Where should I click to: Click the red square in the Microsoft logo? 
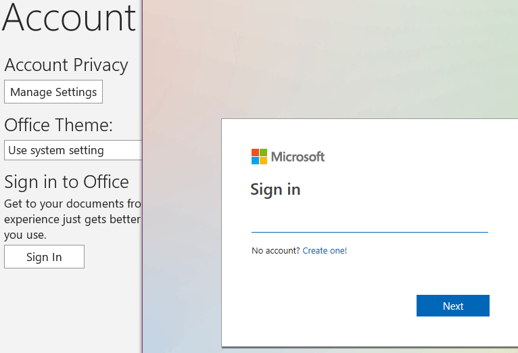click(255, 152)
